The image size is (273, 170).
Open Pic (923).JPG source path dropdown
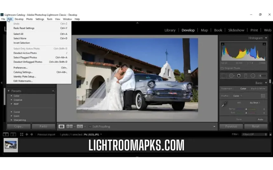101,135
